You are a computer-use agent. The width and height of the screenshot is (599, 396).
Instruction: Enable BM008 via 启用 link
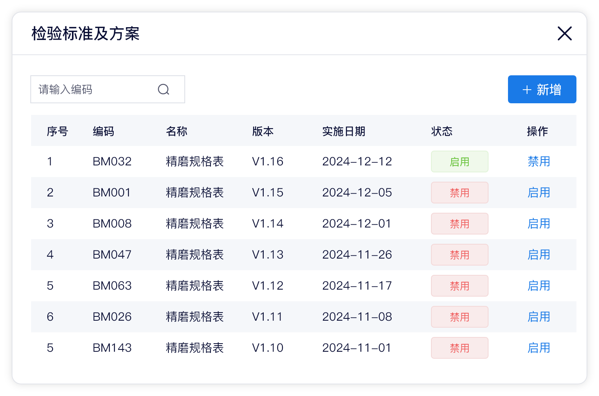click(539, 224)
